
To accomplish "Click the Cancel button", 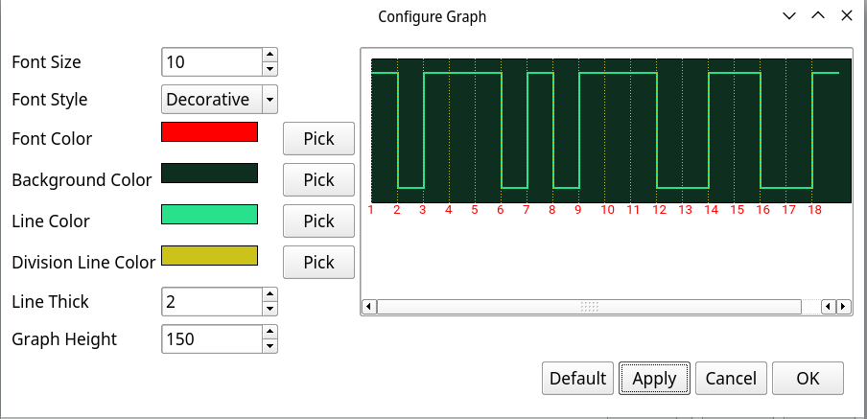I will (731, 379).
